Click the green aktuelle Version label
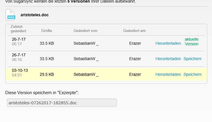This screenshot has height=122, width=212. point(192,42)
